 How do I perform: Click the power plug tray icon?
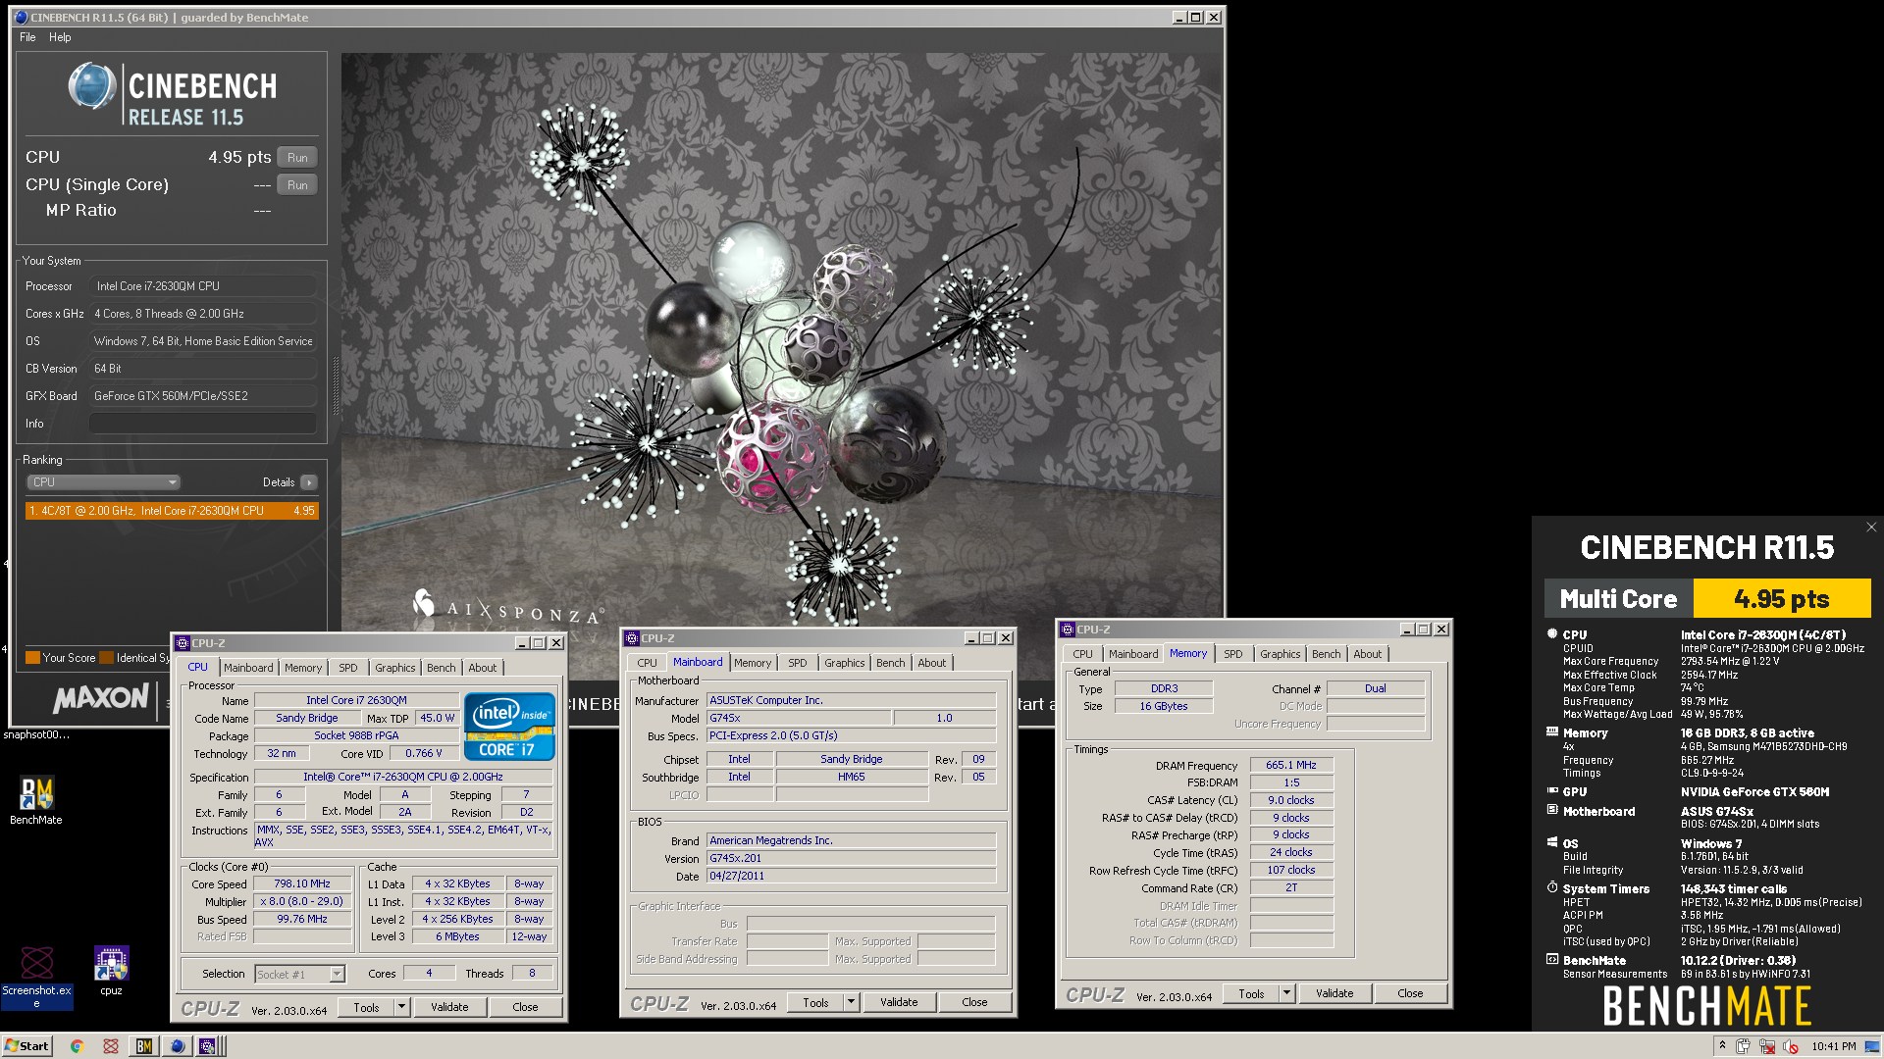click(1744, 1046)
